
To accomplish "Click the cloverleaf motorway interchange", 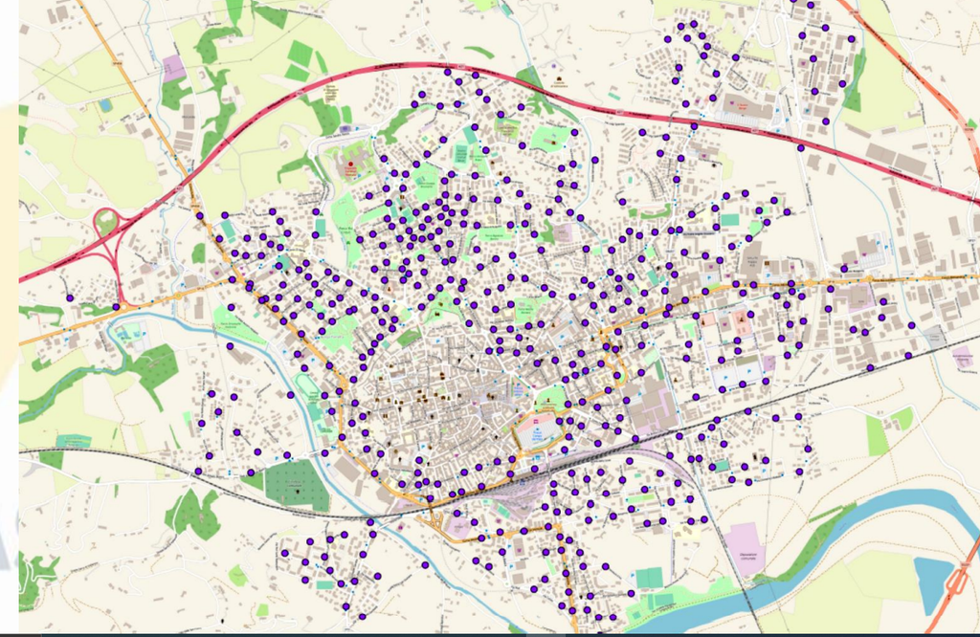I will point(106,225).
